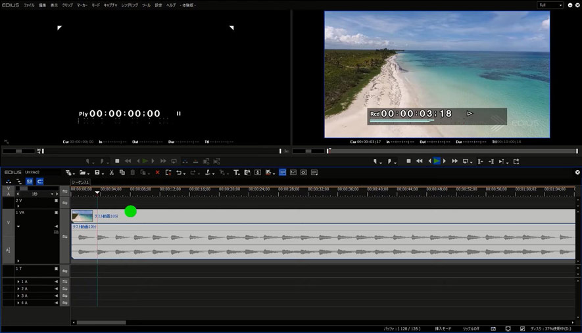This screenshot has height=333, width=582.
Task: Click the recorder loop playback icon
Action: tap(466, 161)
